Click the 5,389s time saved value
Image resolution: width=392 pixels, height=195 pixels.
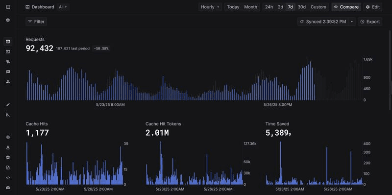coord(278,133)
